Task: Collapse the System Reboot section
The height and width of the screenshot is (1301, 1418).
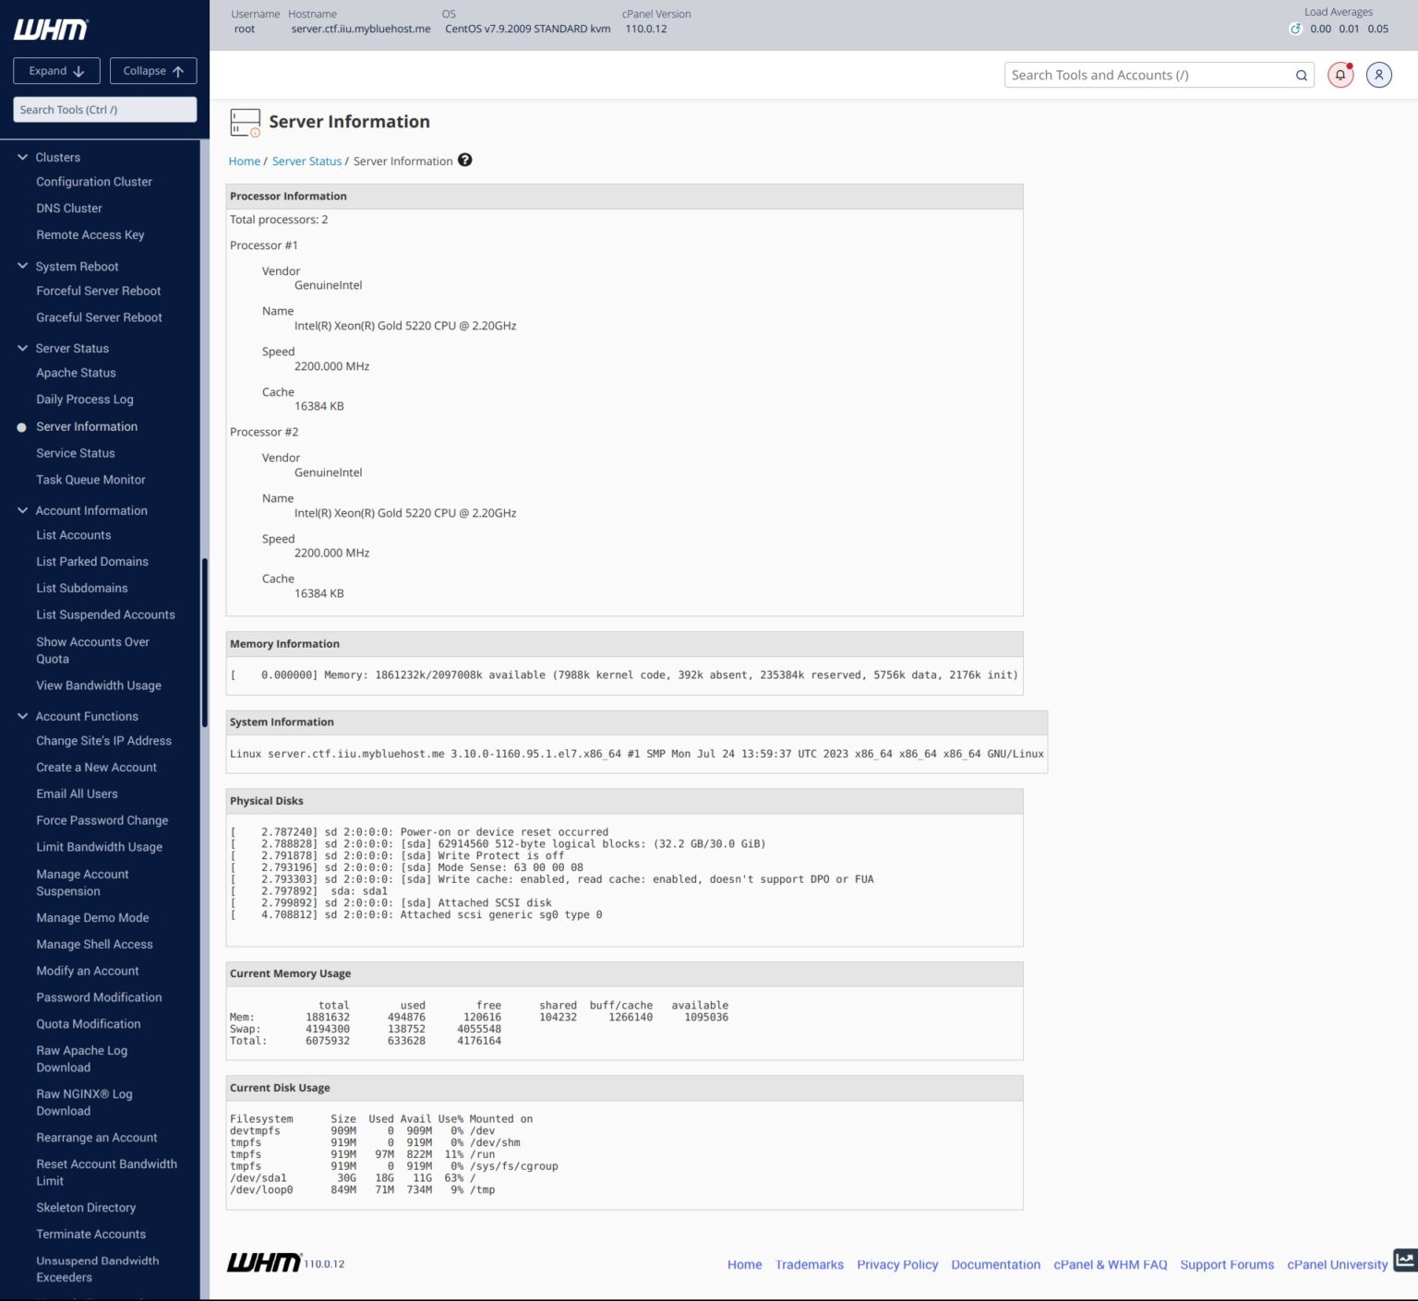Action: tap(22, 266)
